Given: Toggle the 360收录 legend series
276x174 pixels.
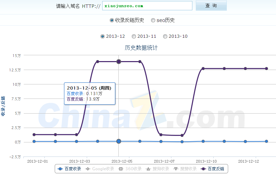Looking at the screenshot, I should point(130,169).
